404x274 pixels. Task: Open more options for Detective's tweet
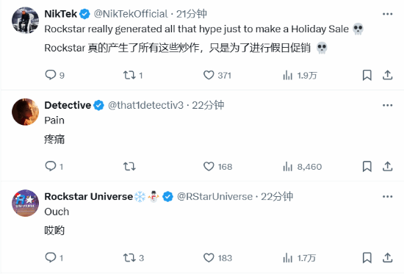pyautogui.click(x=387, y=105)
